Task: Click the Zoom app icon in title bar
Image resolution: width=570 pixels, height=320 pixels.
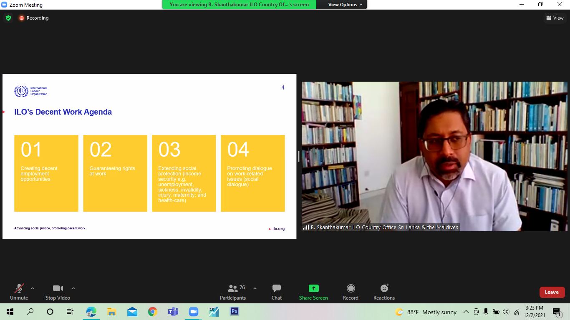Action: coord(5,5)
